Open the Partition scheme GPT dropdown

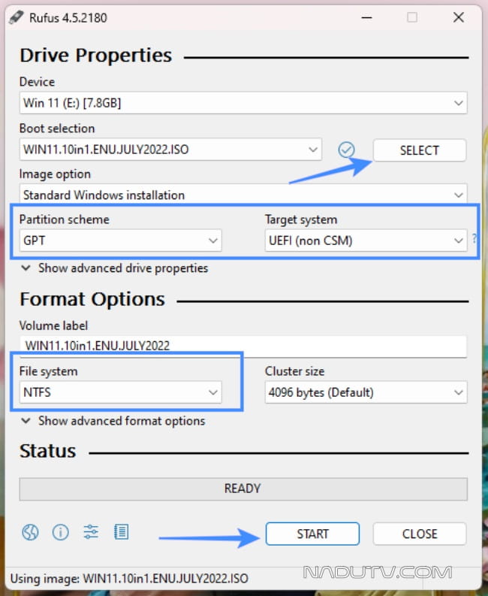click(x=120, y=241)
